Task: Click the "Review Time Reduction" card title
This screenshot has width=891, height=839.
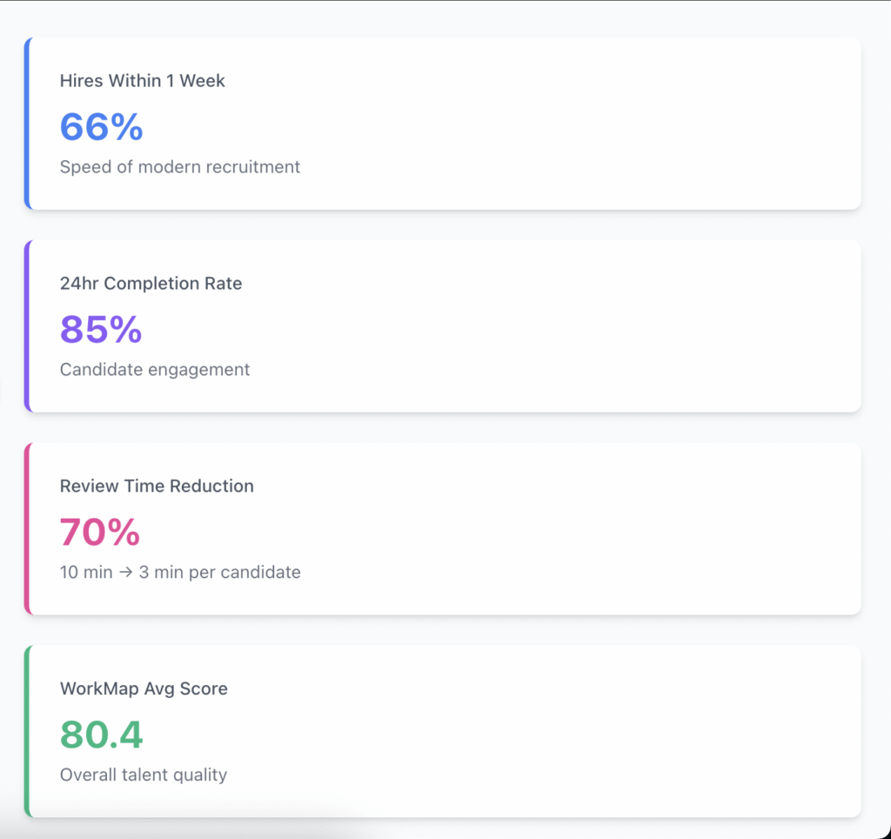Action: 157,487
